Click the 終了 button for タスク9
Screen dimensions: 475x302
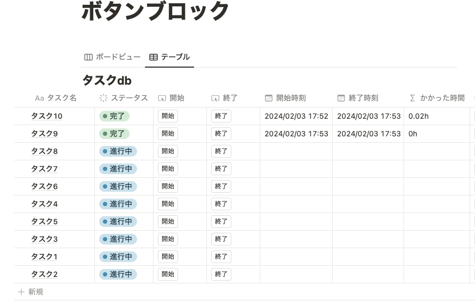221,134
